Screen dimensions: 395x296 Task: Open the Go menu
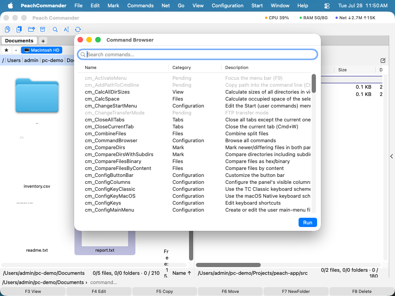coord(181,5)
